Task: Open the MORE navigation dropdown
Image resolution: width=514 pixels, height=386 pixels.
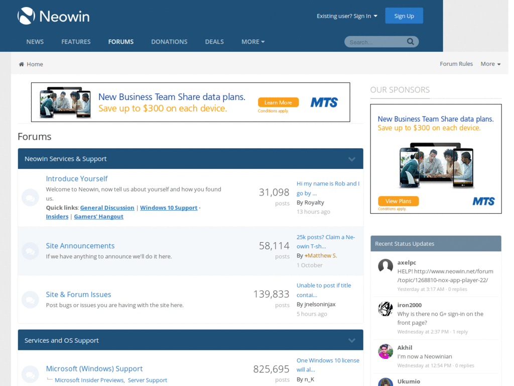Action: pos(253,42)
